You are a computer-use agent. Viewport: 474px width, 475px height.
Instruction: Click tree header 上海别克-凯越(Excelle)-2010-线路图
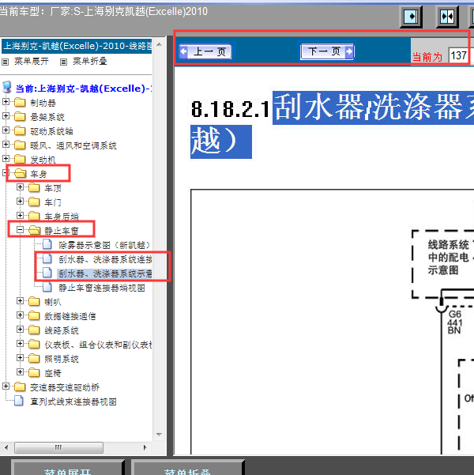(77, 46)
